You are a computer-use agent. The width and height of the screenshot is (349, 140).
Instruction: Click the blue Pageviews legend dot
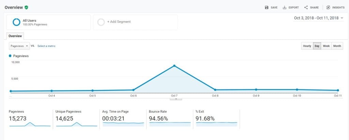click(10, 56)
